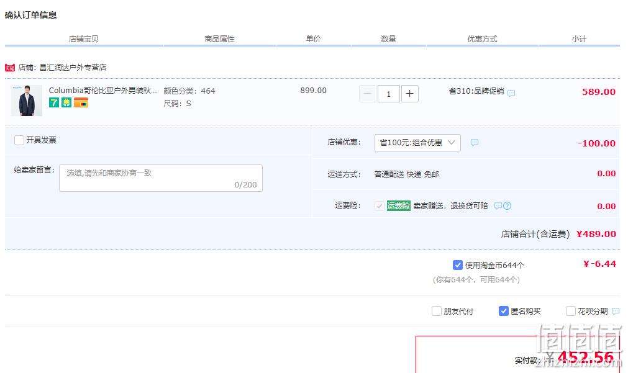Click the 数量 column header
628x373 pixels.
click(x=388, y=39)
